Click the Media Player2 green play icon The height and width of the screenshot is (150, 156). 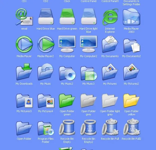(x=46, y=44)
